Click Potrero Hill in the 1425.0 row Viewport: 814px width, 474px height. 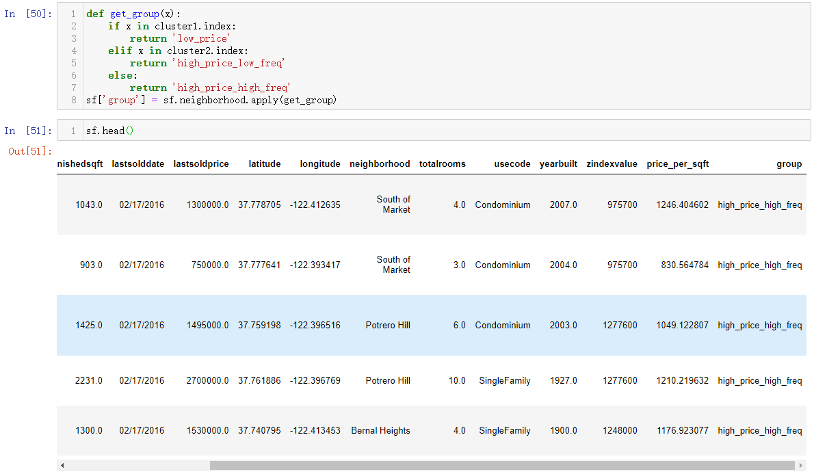pyautogui.click(x=388, y=326)
